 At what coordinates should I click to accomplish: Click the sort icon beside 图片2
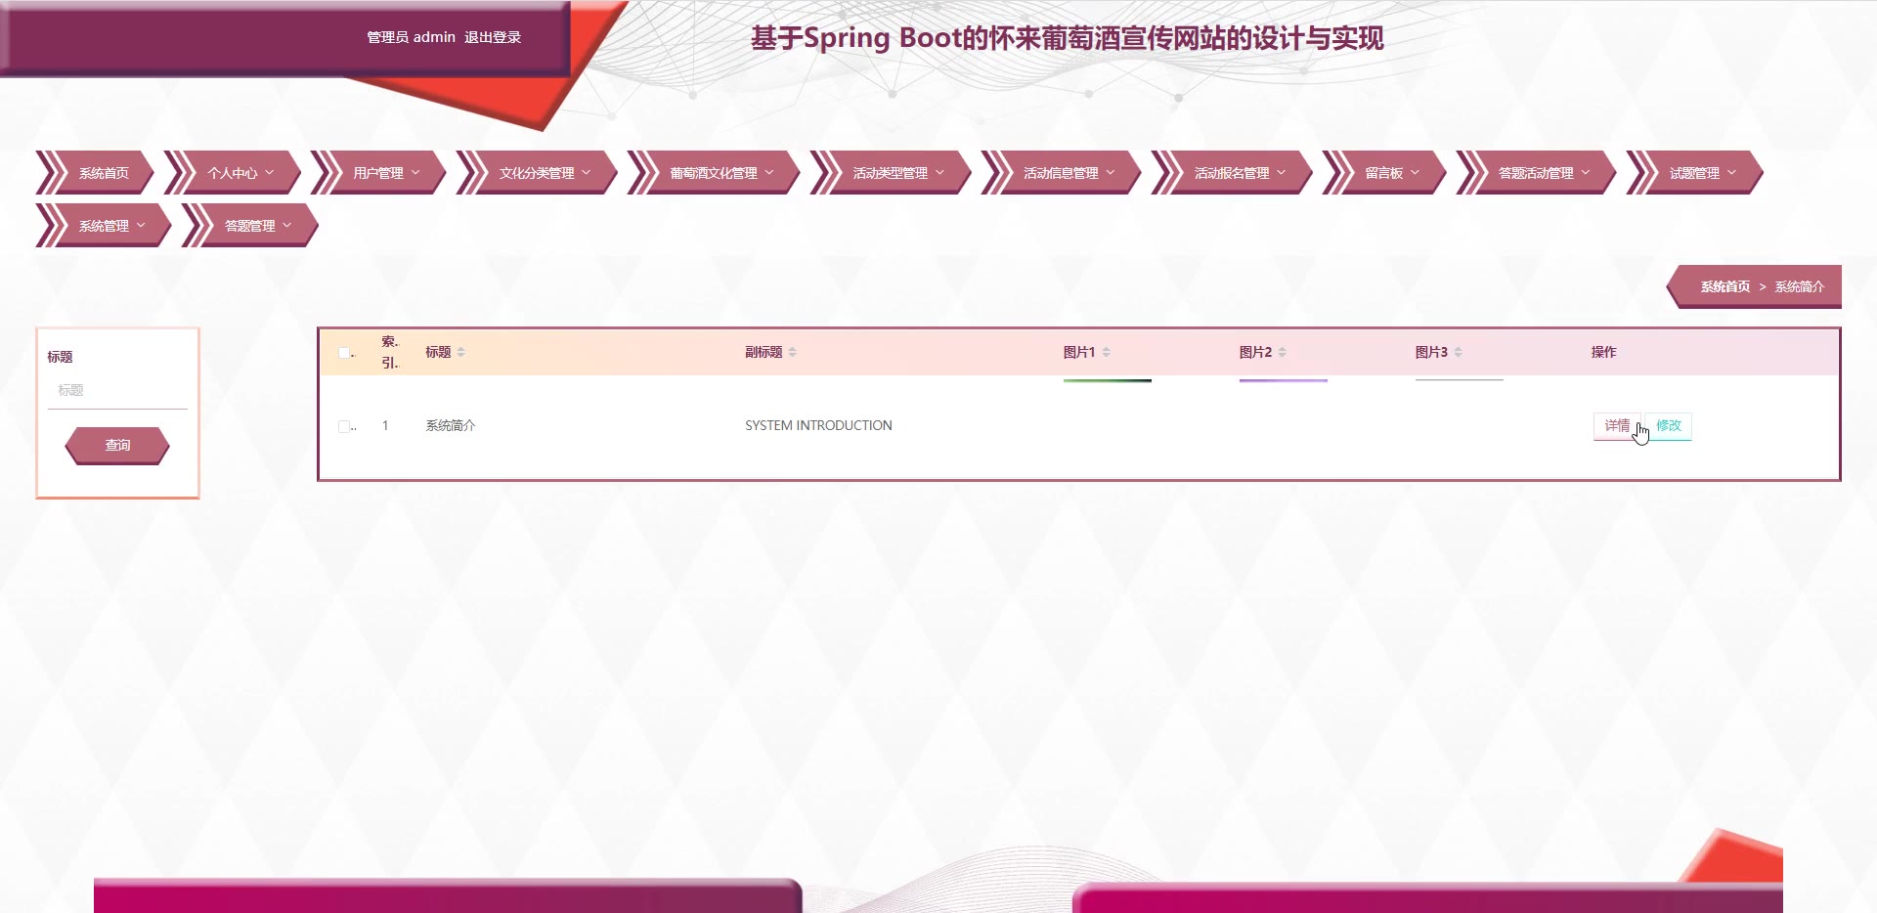click(1282, 352)
